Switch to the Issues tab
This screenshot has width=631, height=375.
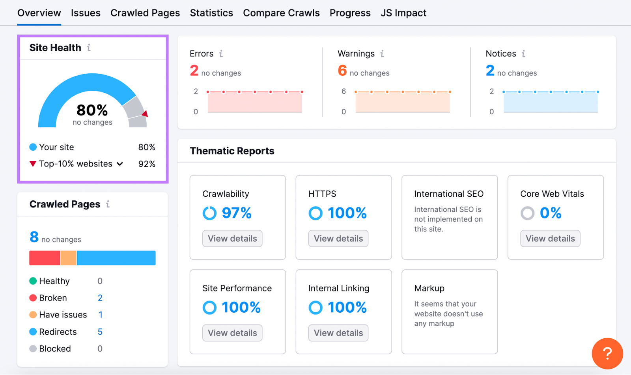[86, 13]
